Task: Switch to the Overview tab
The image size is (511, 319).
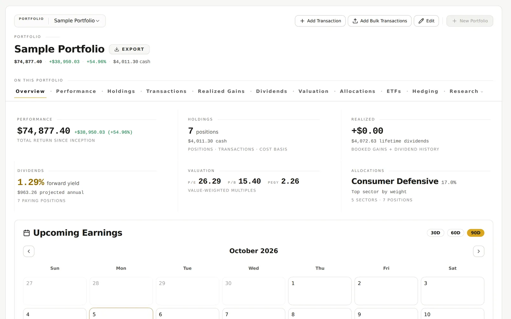Action: click(30, 92)
